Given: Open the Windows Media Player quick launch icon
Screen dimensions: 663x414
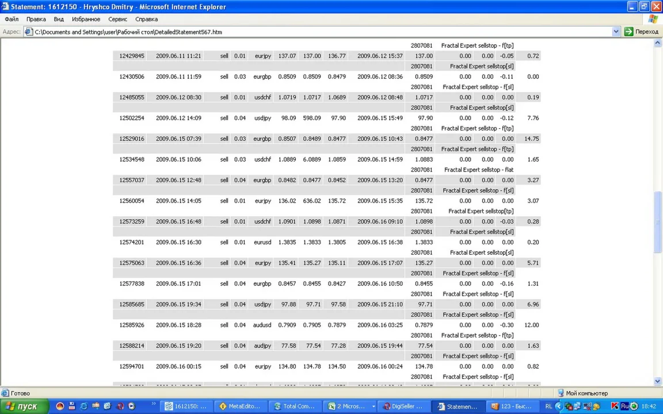Looking at the screenshot, I should pyautogui.click(x=131, y=407).
